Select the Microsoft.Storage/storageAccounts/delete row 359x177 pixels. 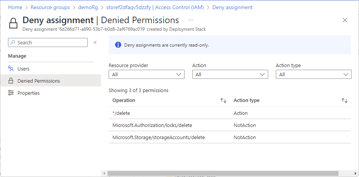(x=158, y=137)
